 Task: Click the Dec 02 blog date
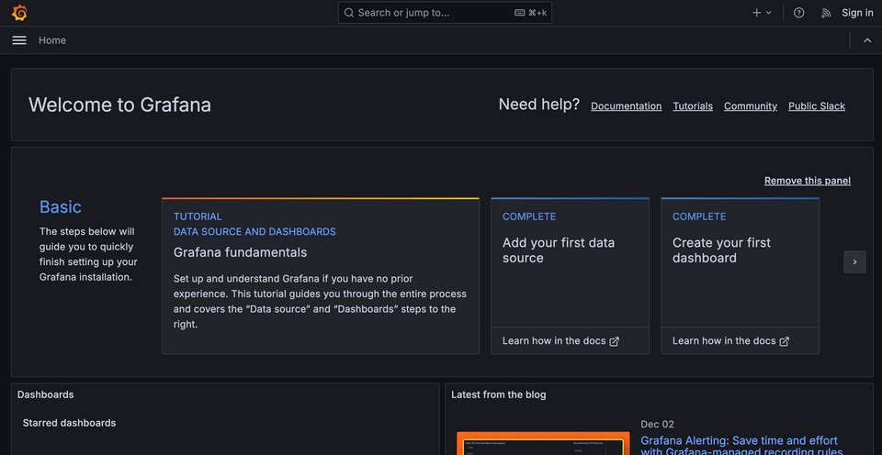click(657, 424)
